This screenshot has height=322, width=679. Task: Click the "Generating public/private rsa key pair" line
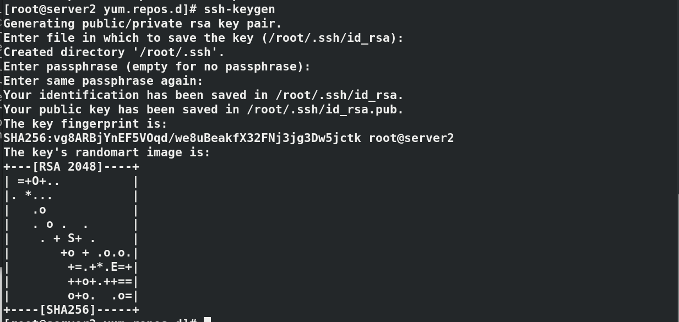click(x=143, y=24)
